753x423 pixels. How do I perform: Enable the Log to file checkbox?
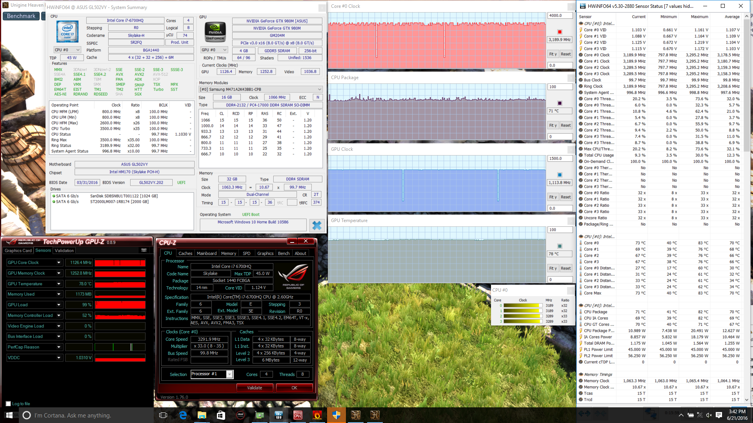coord(8,404)
